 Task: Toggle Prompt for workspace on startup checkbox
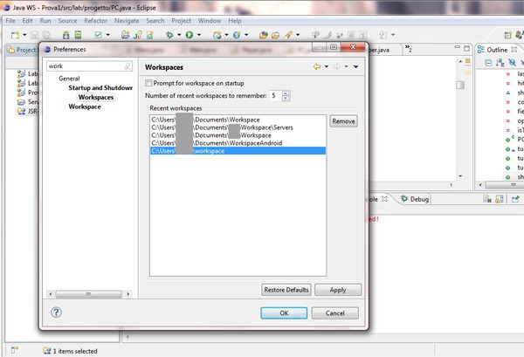(148, 83)
